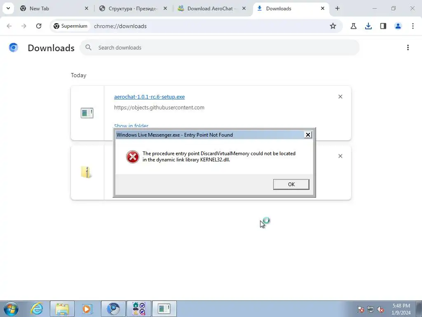This screenshot has height=317, width=422.
Task: Go back to the previous page
Action: [x=9, y=26]
